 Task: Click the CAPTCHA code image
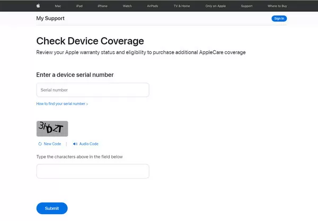(52, 129)
